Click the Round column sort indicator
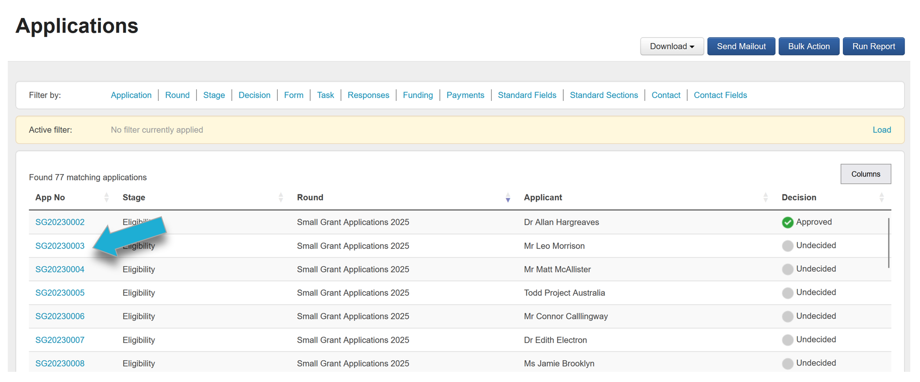 tap(508, 197)
